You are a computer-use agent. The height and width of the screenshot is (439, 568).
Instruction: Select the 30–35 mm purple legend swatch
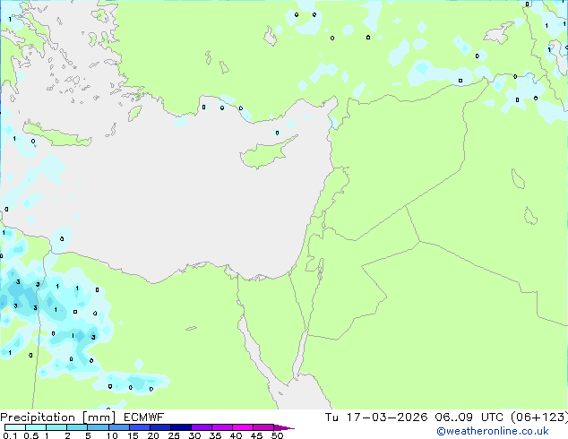point(201,427)
